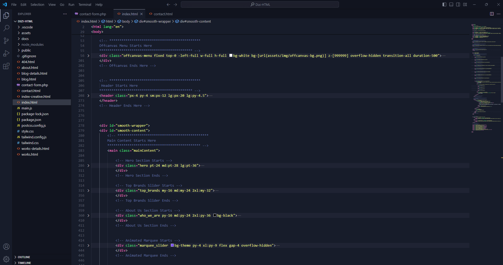The height and width of the screenshot is (265, 503).
Task: Open style.css file
Action: pyautogui.click(x=42, y=131)
